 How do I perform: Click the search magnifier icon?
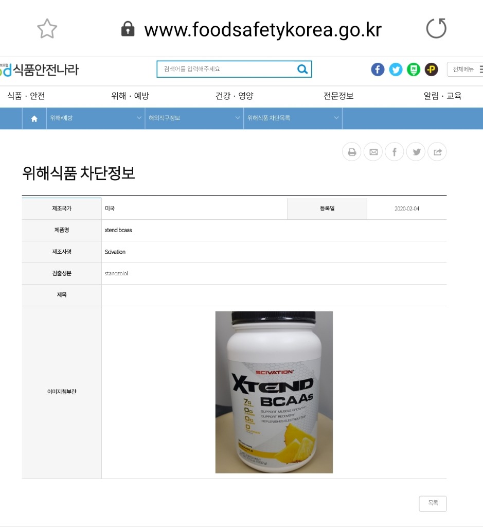(x=302, y=69)
